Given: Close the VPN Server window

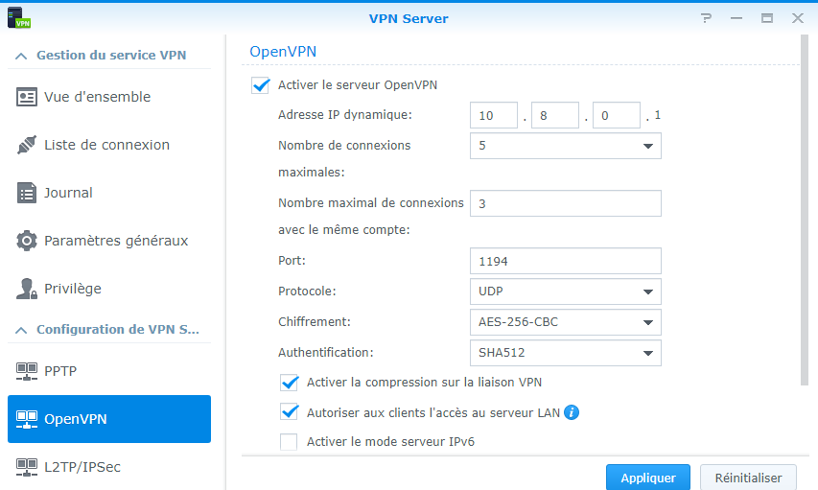Looking at the screenshot, I should coord(798,18).
